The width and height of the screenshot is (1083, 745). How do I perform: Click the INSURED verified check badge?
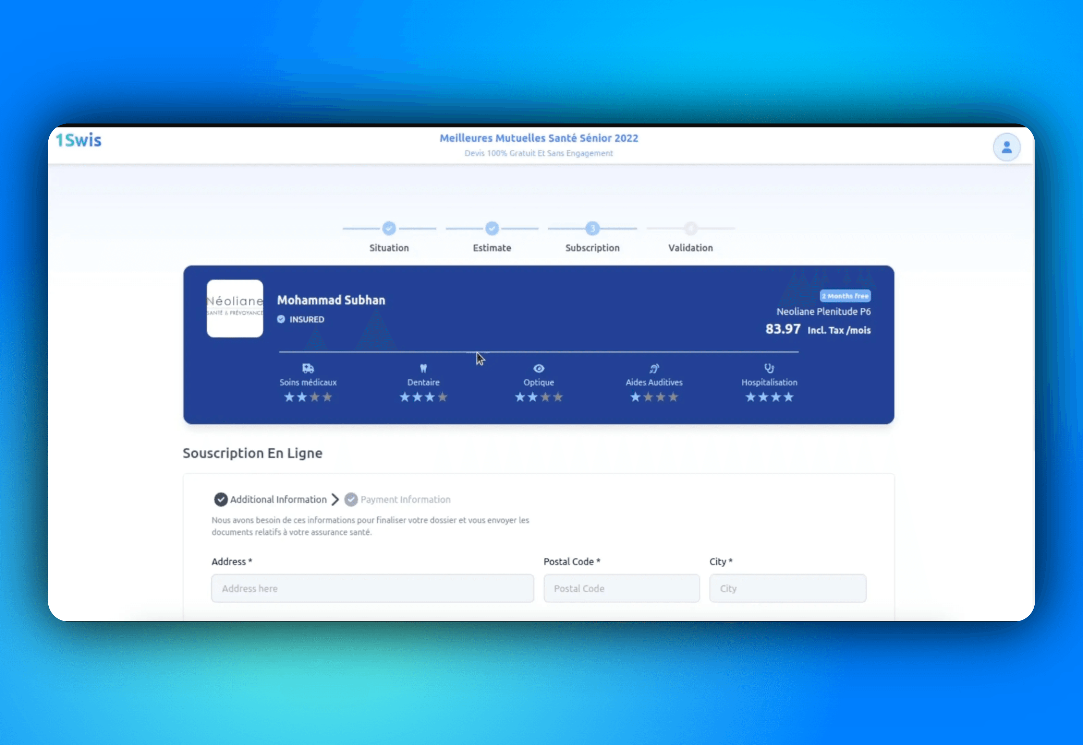281,319
